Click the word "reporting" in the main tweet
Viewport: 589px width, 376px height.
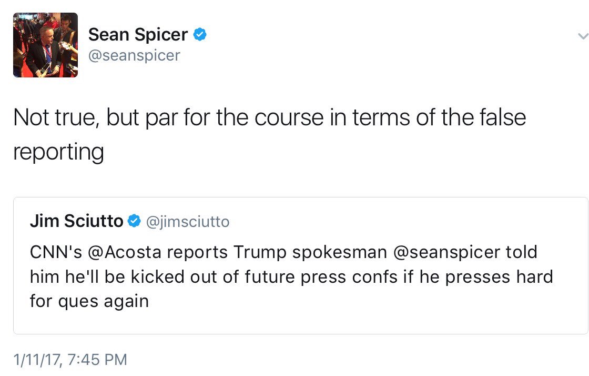tap(58, 152)
